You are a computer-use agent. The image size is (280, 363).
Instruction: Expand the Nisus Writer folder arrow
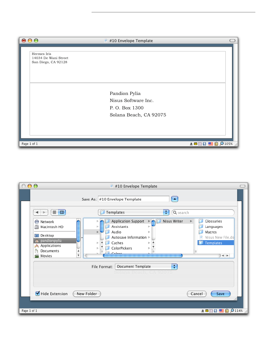click(191, 221)
